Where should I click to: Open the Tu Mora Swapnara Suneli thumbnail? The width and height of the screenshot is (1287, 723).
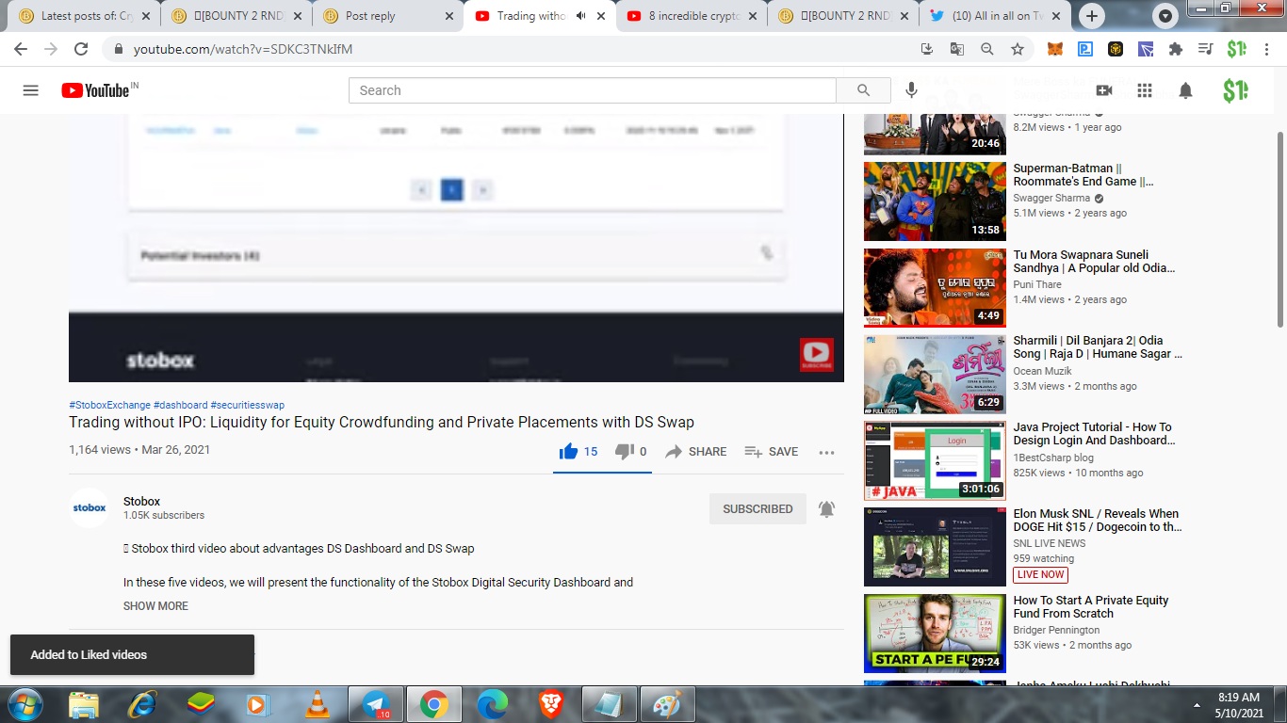click(x=935, y=288)
